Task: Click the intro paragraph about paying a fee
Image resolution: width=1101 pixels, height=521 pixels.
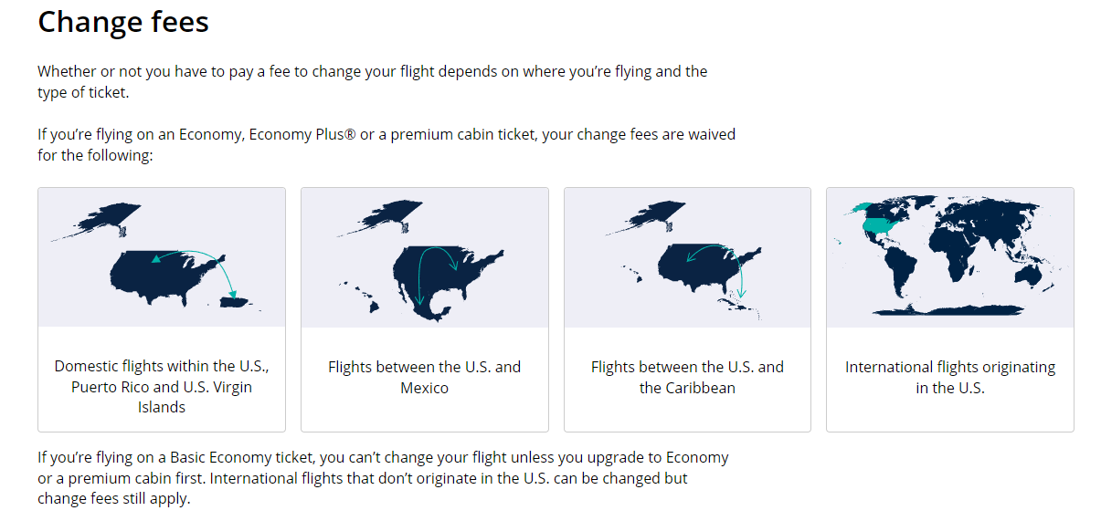Action: click(x=373, y=81)
